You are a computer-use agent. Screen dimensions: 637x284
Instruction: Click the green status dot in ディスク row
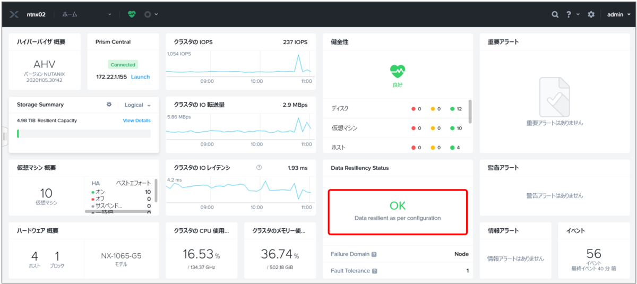pos(452,109)
